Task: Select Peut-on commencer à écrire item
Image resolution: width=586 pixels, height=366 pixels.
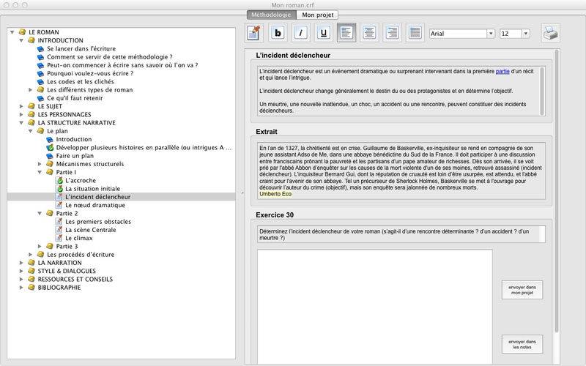Action: click(x=122, y=65)
